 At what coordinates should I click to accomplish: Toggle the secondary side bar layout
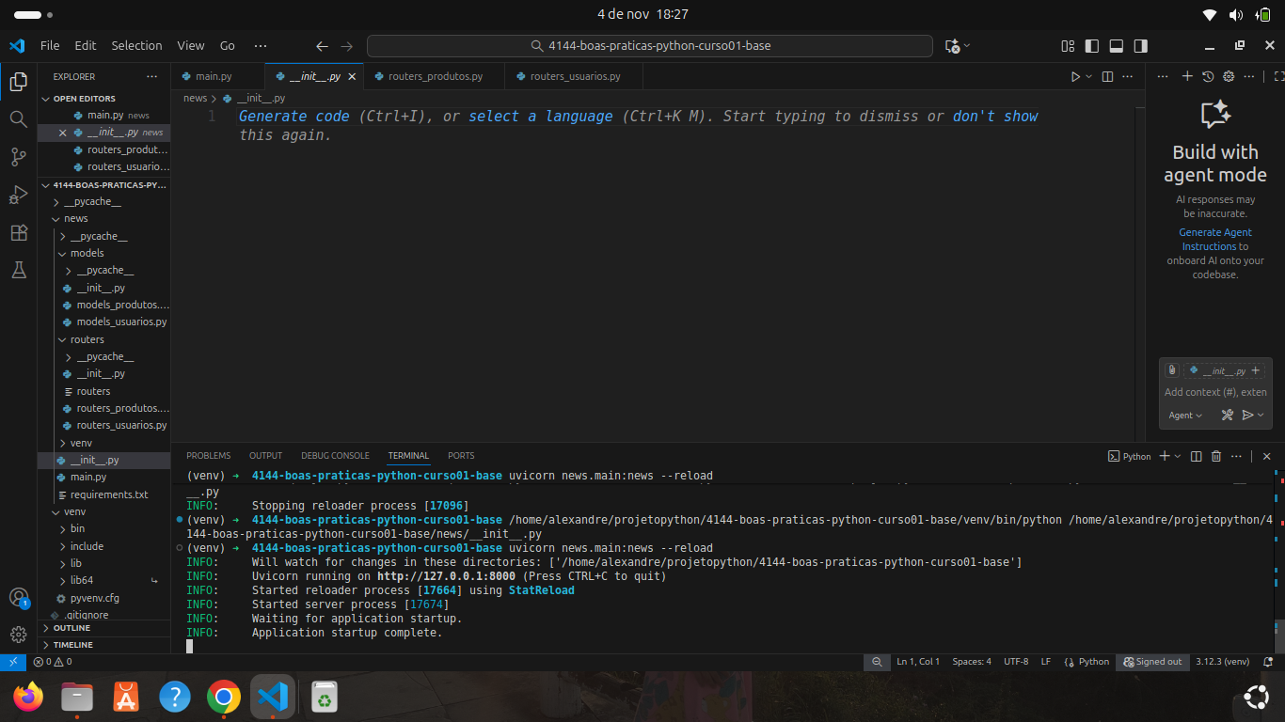pos(1140,46)
